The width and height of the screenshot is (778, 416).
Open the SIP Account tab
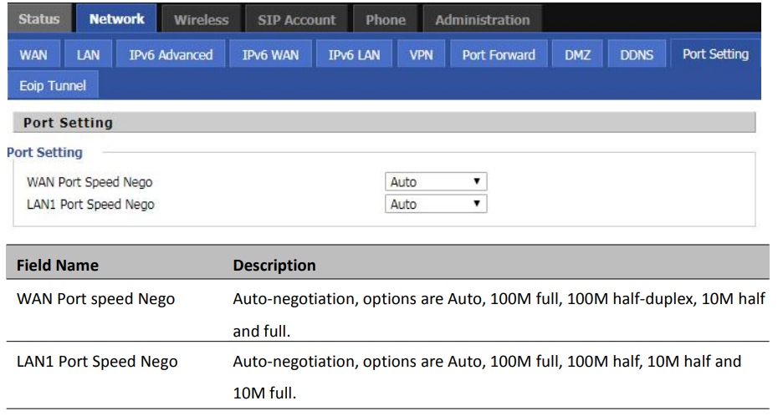297,20
